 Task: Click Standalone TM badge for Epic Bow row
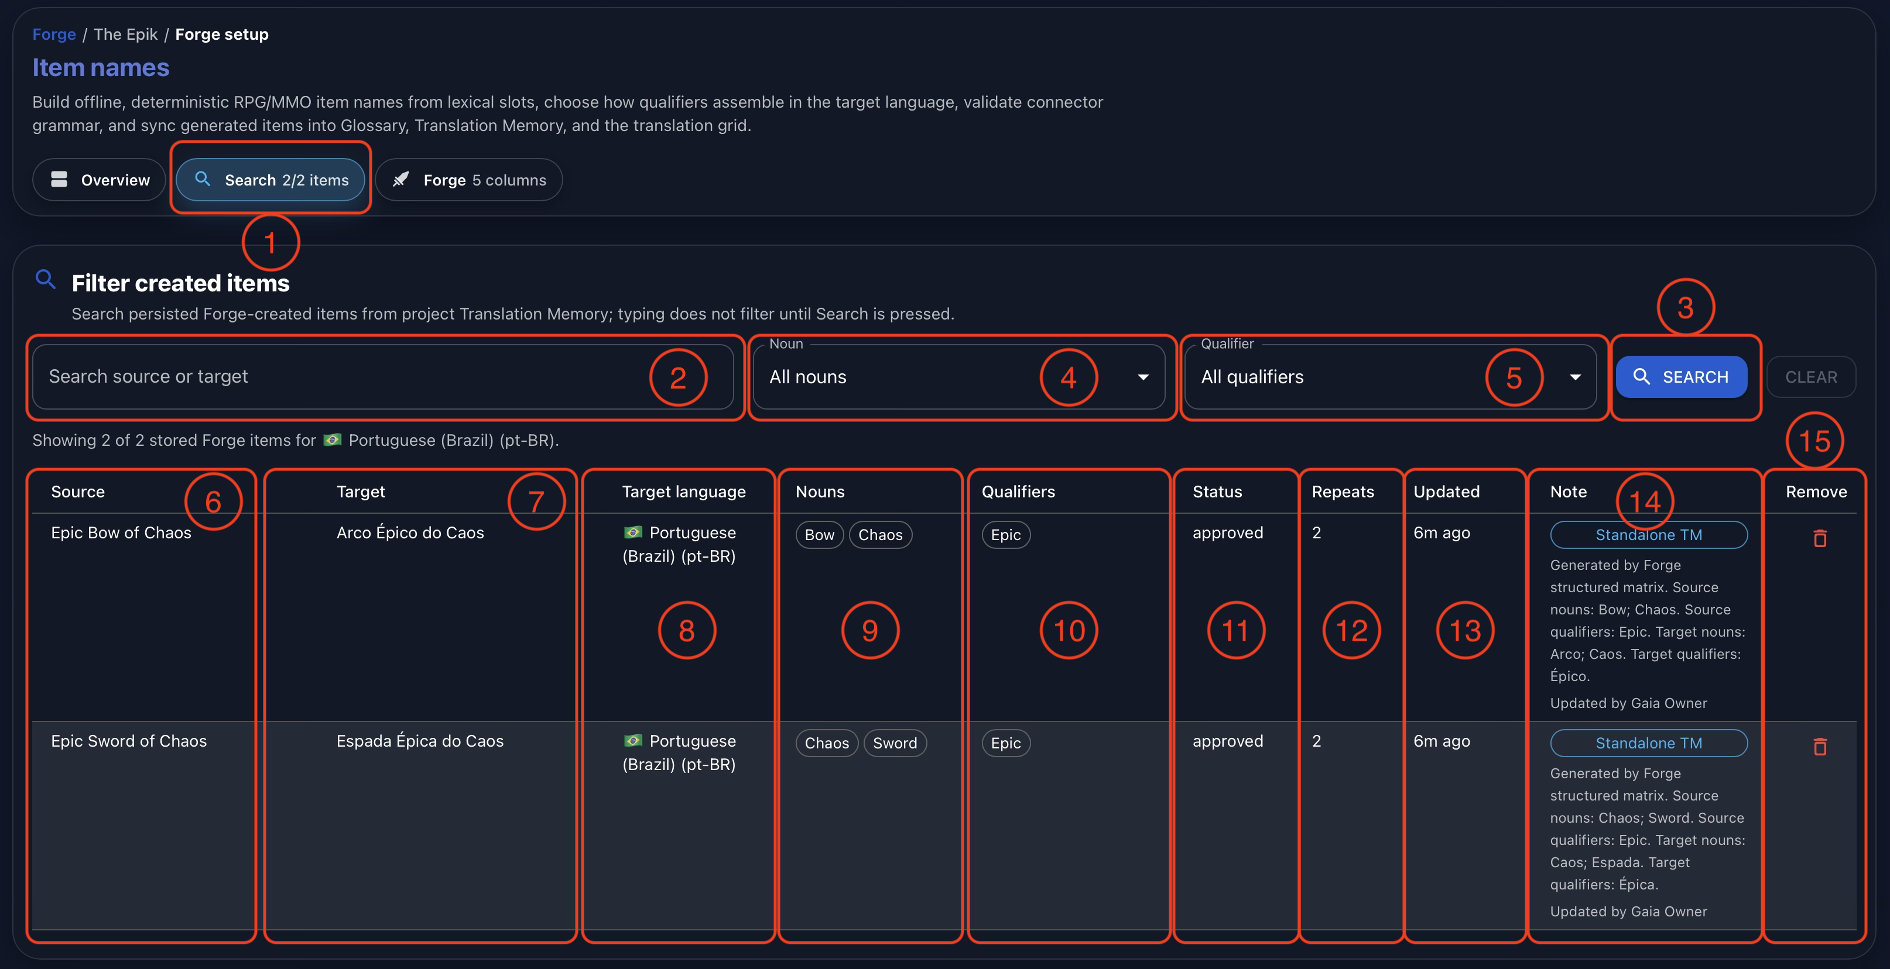[x=1648, y=534]
